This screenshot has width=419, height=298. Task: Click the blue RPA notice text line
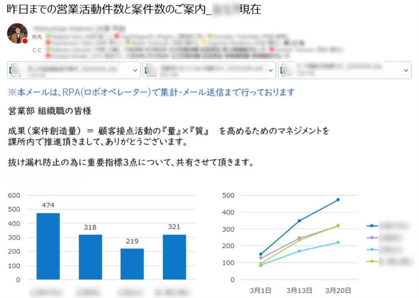point(151,92)
